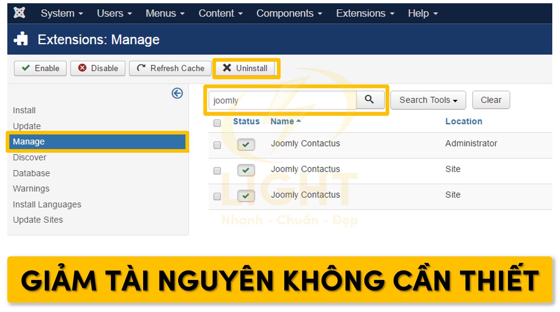560x312 pixels.
Task: Click Joomly Contactus in the Administrator row
Action: coord(305,143)
